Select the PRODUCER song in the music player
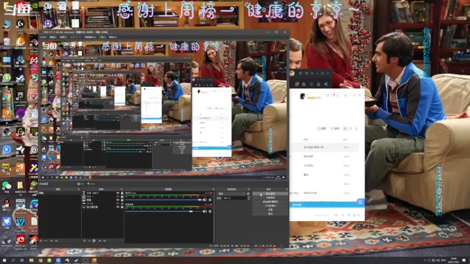The image size is (470, 264). pos(310,193)
